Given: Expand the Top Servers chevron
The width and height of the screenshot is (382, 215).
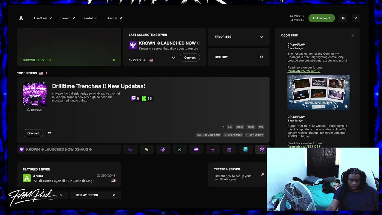Looking at the screenshot, I should [47, 73].
